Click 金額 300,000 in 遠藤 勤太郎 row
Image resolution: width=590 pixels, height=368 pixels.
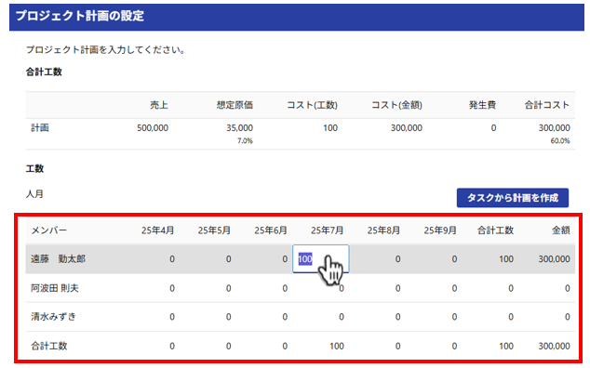coord(554,259)
